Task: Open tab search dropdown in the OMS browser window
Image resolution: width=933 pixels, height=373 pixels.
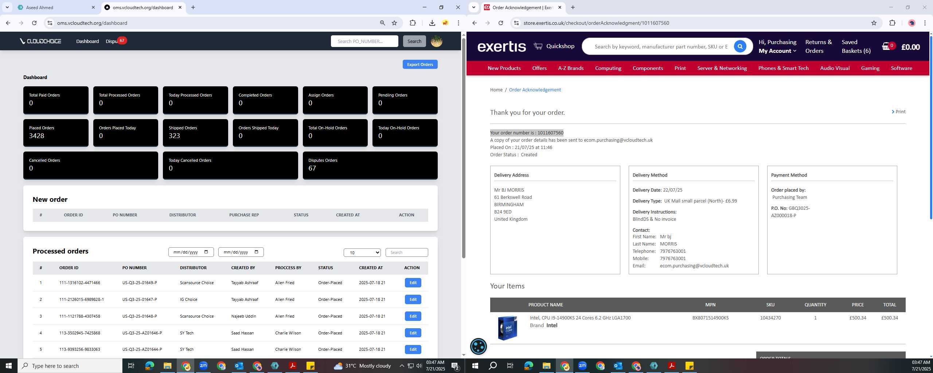Action: pos(7,7)
